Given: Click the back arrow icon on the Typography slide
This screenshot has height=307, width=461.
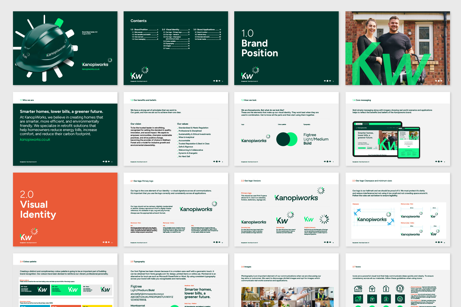Looking at the screenshot, I should point(214,306).
